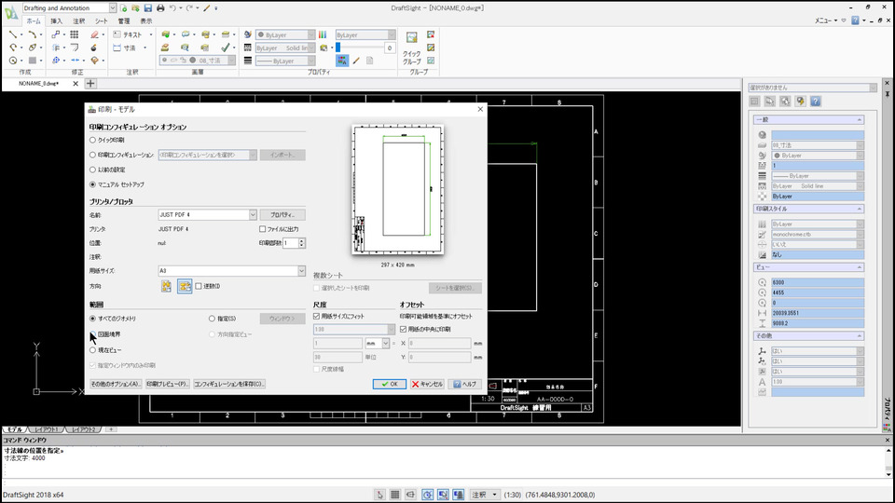Select portrait paper orientation icon

pyautogui.click(x=167, y=286)
